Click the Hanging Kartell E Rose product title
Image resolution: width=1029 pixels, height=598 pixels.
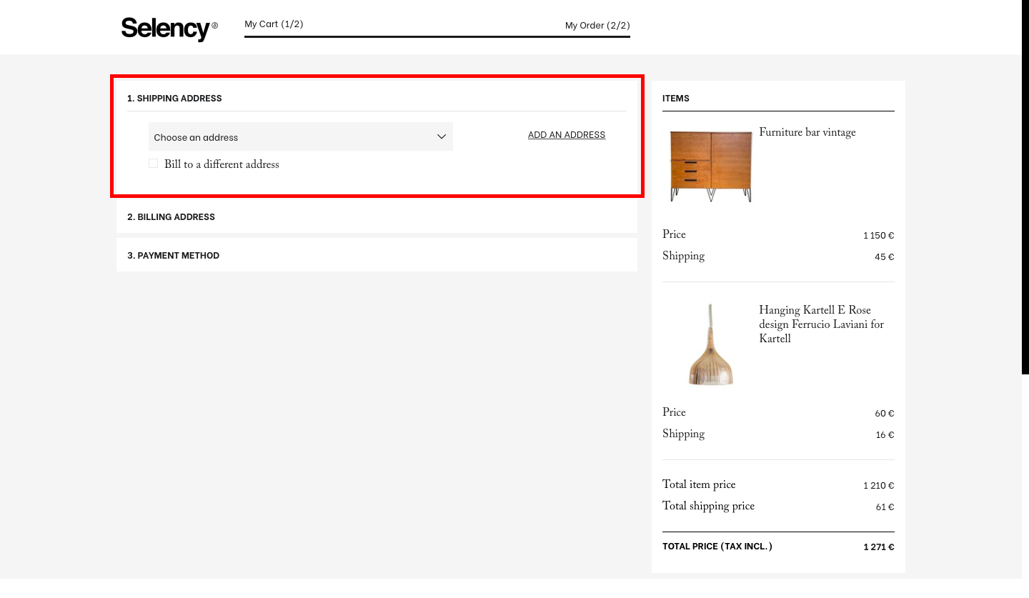[x=822, y=325]
